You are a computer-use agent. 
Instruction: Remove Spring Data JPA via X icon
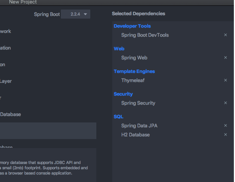(x=226, y=125)
